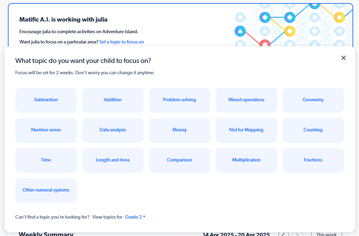This screenshot has width=359, height=236.
Task: Select Number sense topic
Action: pyautogui.click(x=46, y=130)
